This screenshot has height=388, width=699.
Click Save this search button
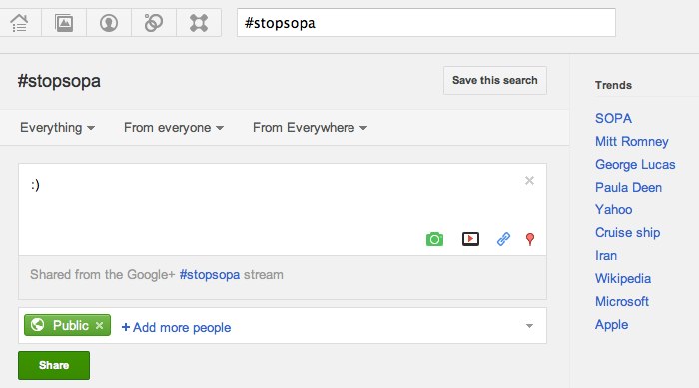tap(495, 80)
